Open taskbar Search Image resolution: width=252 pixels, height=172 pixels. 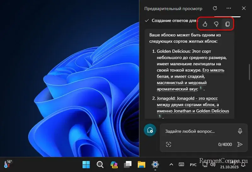click(x=100, y=164)
